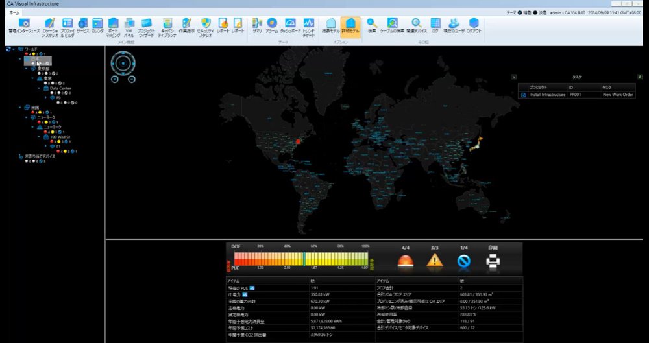The height and width of the screenshot is (343, 649).
Task: Open ポートマッピング port mapping
Action: 113,28
